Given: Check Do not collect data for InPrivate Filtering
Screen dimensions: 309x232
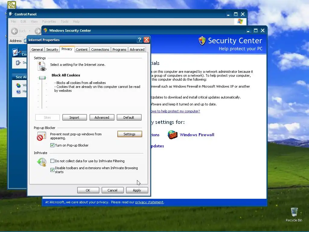Looking at the screenshot, I should pos(52,161).
